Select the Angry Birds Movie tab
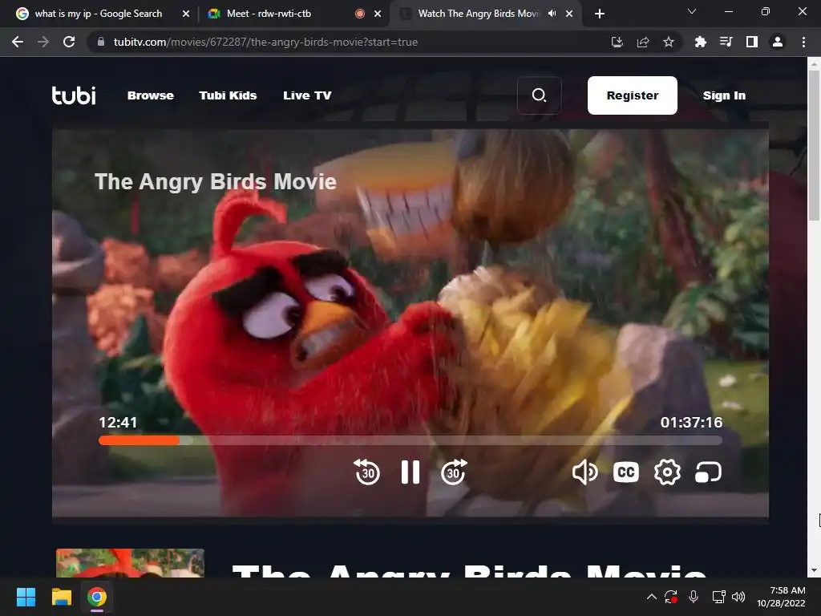 point(478,14)
